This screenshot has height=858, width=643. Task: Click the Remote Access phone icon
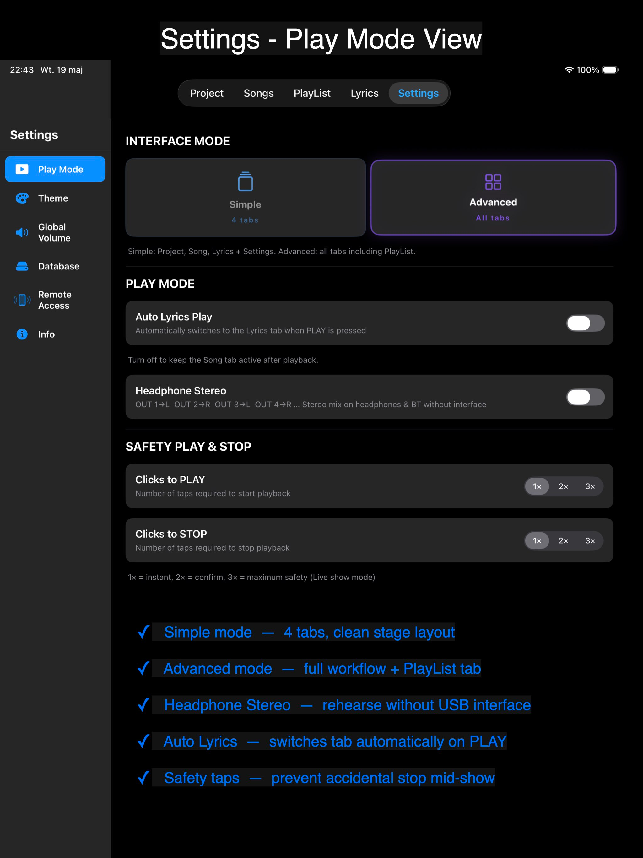click(x=22, y=300)
